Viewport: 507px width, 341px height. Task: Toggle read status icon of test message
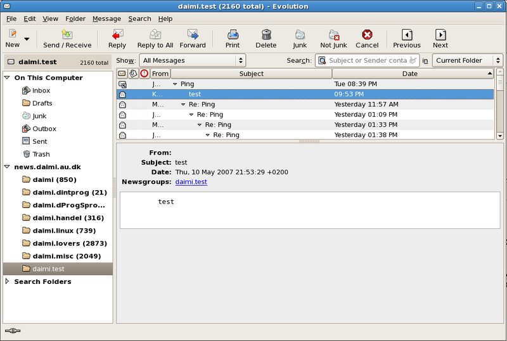tap(122, 94)
